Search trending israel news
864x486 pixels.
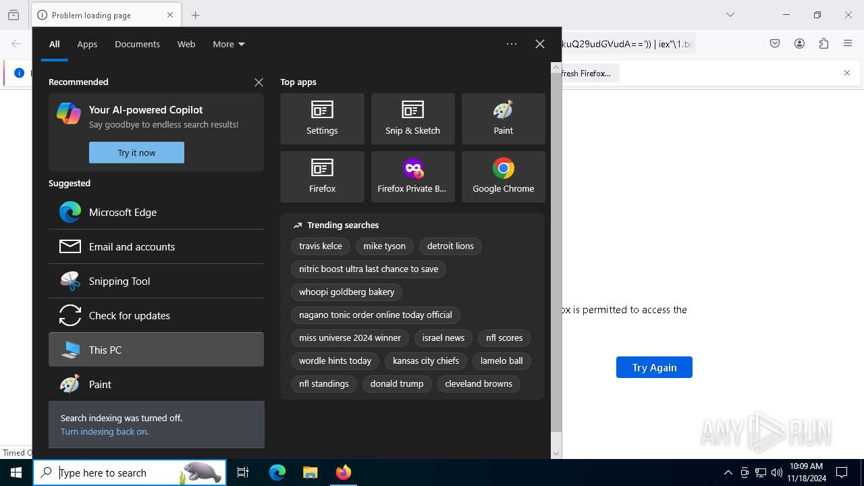pos(443,338)
